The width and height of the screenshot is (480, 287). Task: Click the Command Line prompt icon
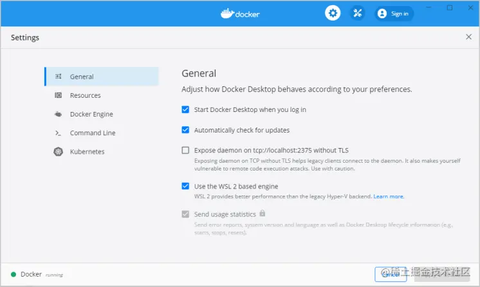click(x=58, y=133)
